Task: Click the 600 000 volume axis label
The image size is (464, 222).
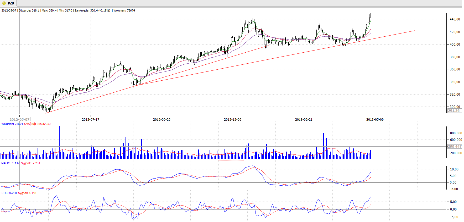Action: pos(456,140)
